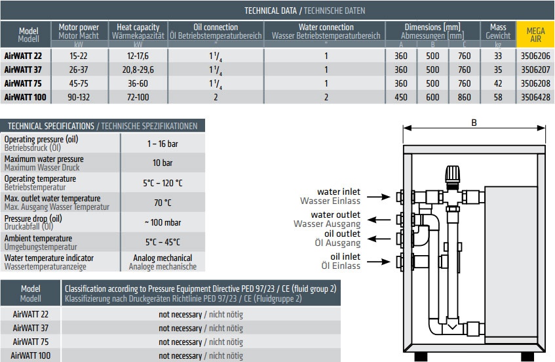Click the oil inlet label in diagram

point(345,256)
